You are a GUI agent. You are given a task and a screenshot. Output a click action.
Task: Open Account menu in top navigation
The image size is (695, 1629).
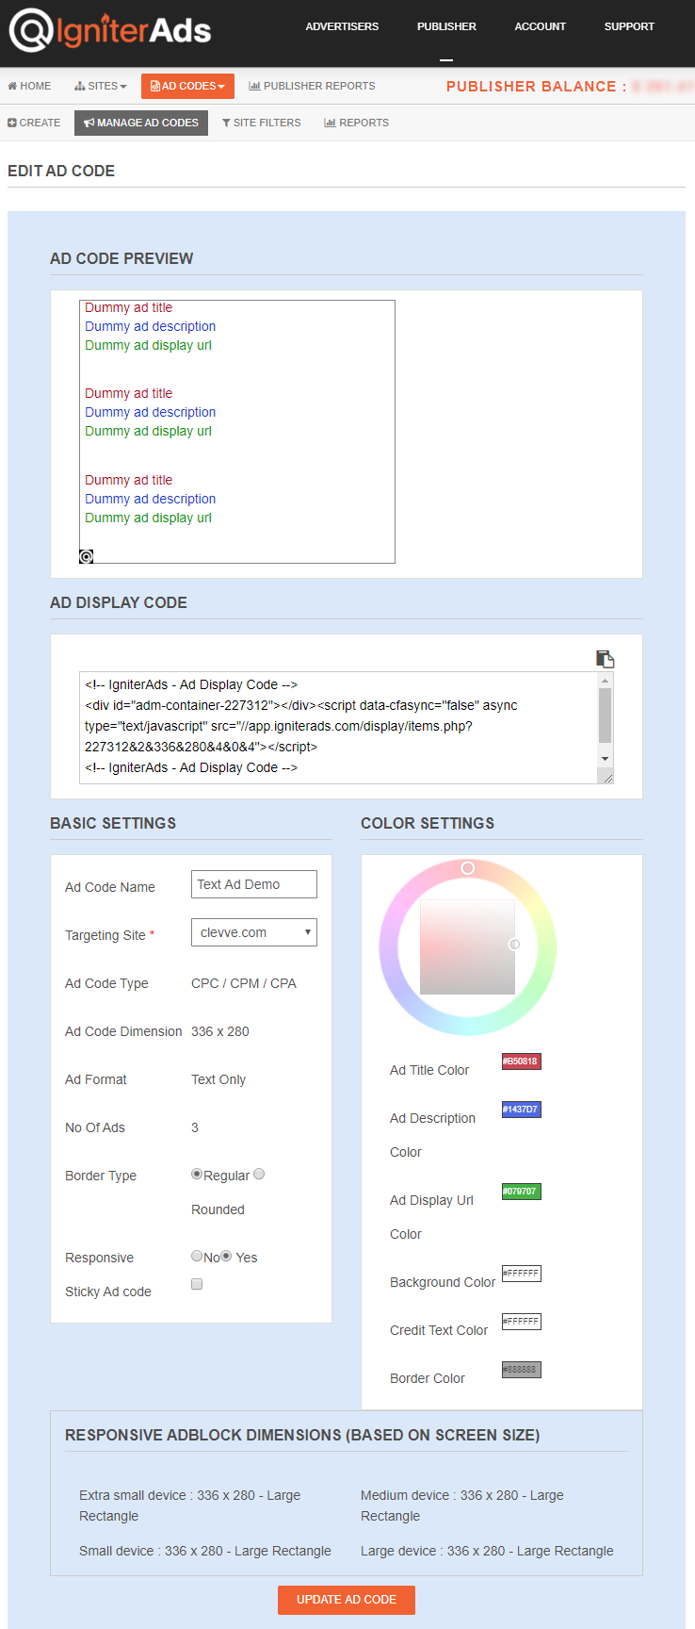(540, 26)
